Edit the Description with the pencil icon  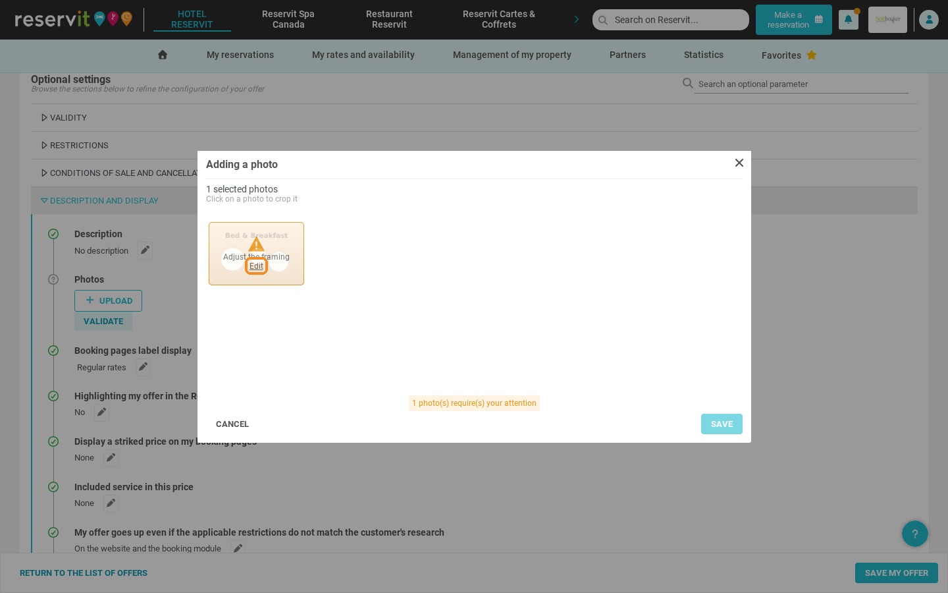tap(145, 250)
